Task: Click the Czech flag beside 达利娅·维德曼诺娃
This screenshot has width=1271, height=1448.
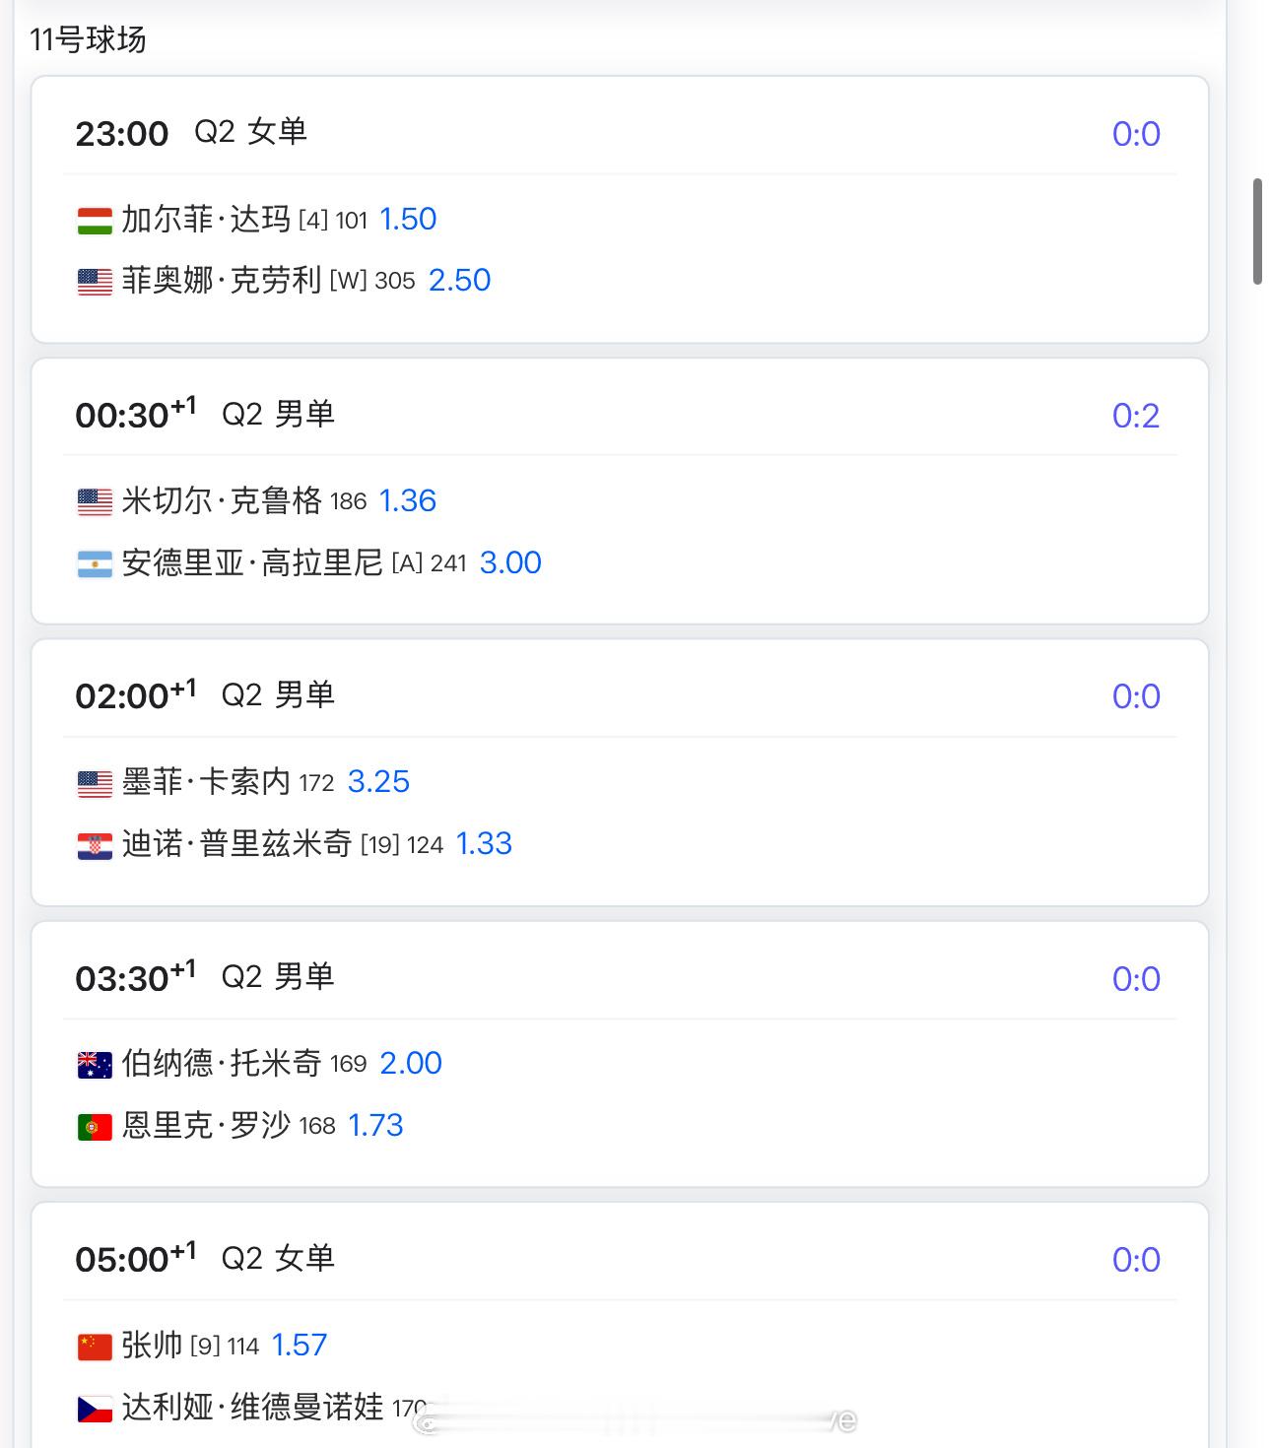Action: pyautogui.click(x=95, y=1408)
